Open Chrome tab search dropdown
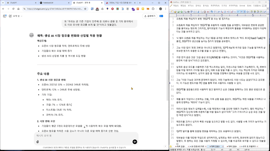The image size is (270, 151). pos(3,3)
